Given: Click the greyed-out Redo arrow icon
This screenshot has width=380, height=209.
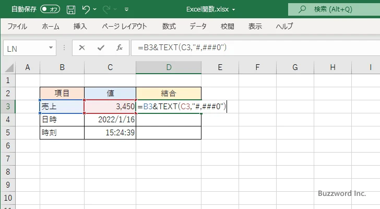Looking at the screenshot, I should pos(106,9).
